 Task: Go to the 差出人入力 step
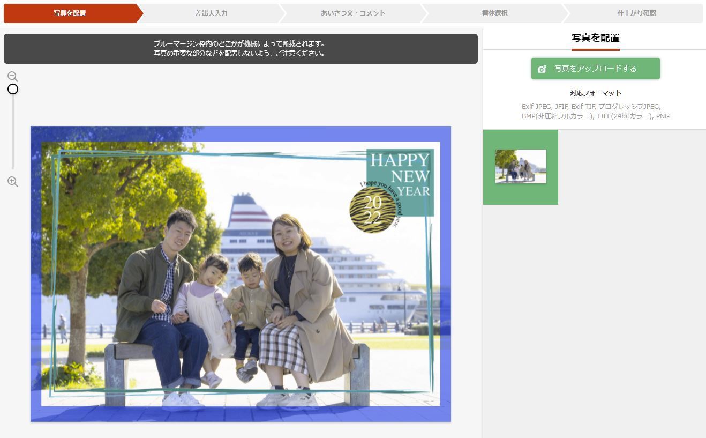coord(211,13)
